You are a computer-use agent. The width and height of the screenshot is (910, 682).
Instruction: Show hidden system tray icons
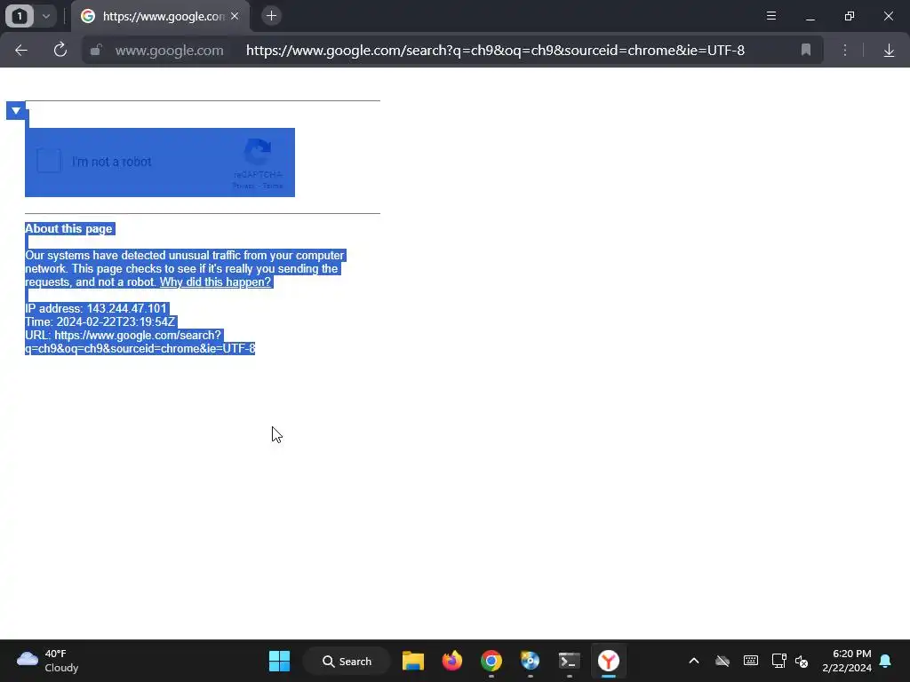click(x=693, y=661)
